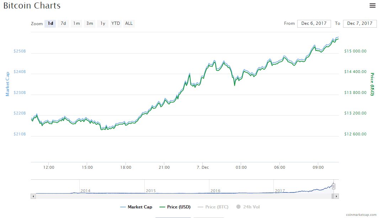Screen dimensions: 379x218
Task: Click 2016 area in navigator timeline
Action: coord(215,191)
